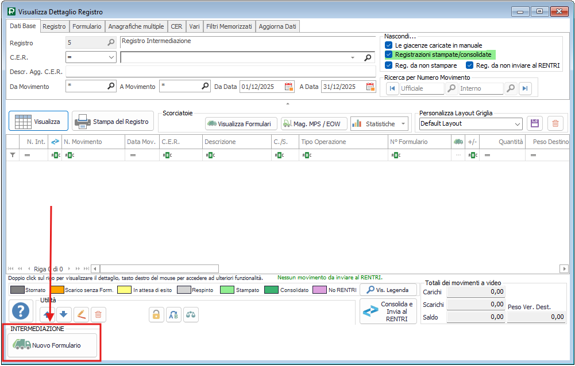The image size is (575, 366).
Task: Open the Filtri Memorizzati tab
Action: pos(229,26)
